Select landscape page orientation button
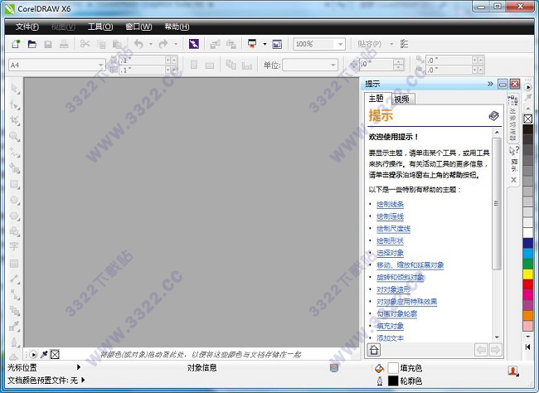 coord(210,65)
